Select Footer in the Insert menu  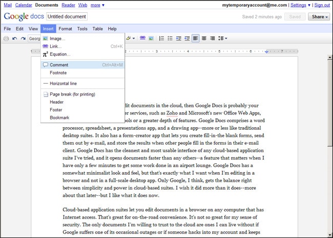[x=82, y=110]
